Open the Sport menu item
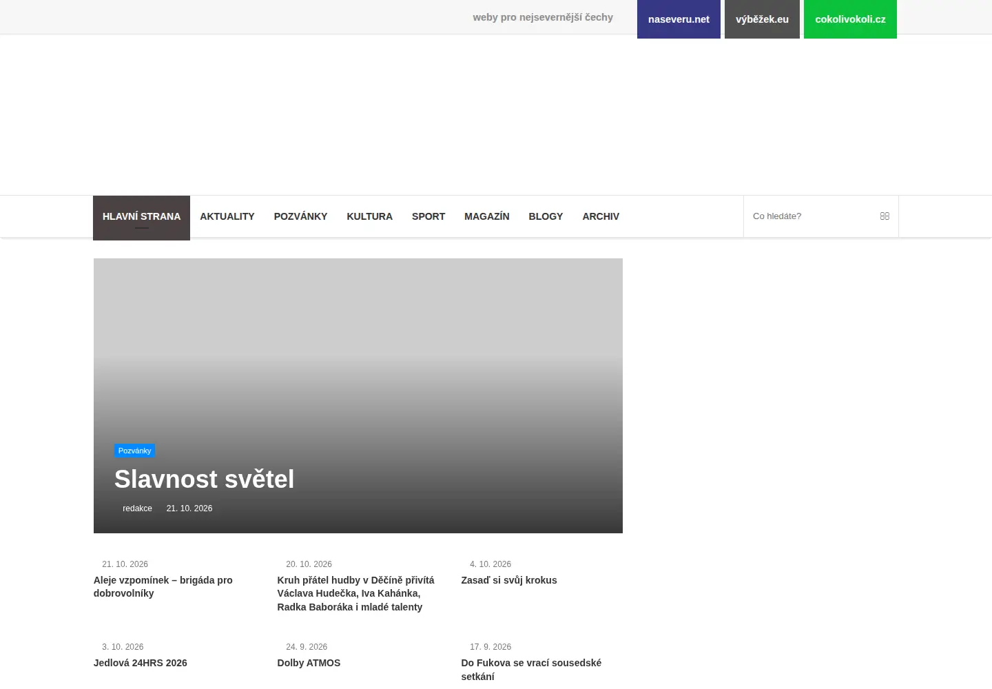The height and width of the screenshot is (689, 992). click(x=428, y=216)
